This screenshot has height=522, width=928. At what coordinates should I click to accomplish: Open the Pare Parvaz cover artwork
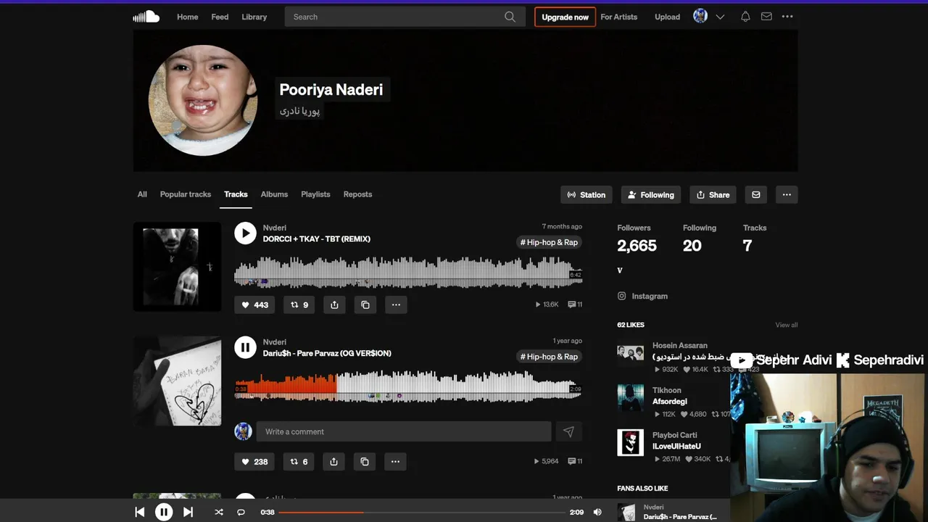coord(177,381)
